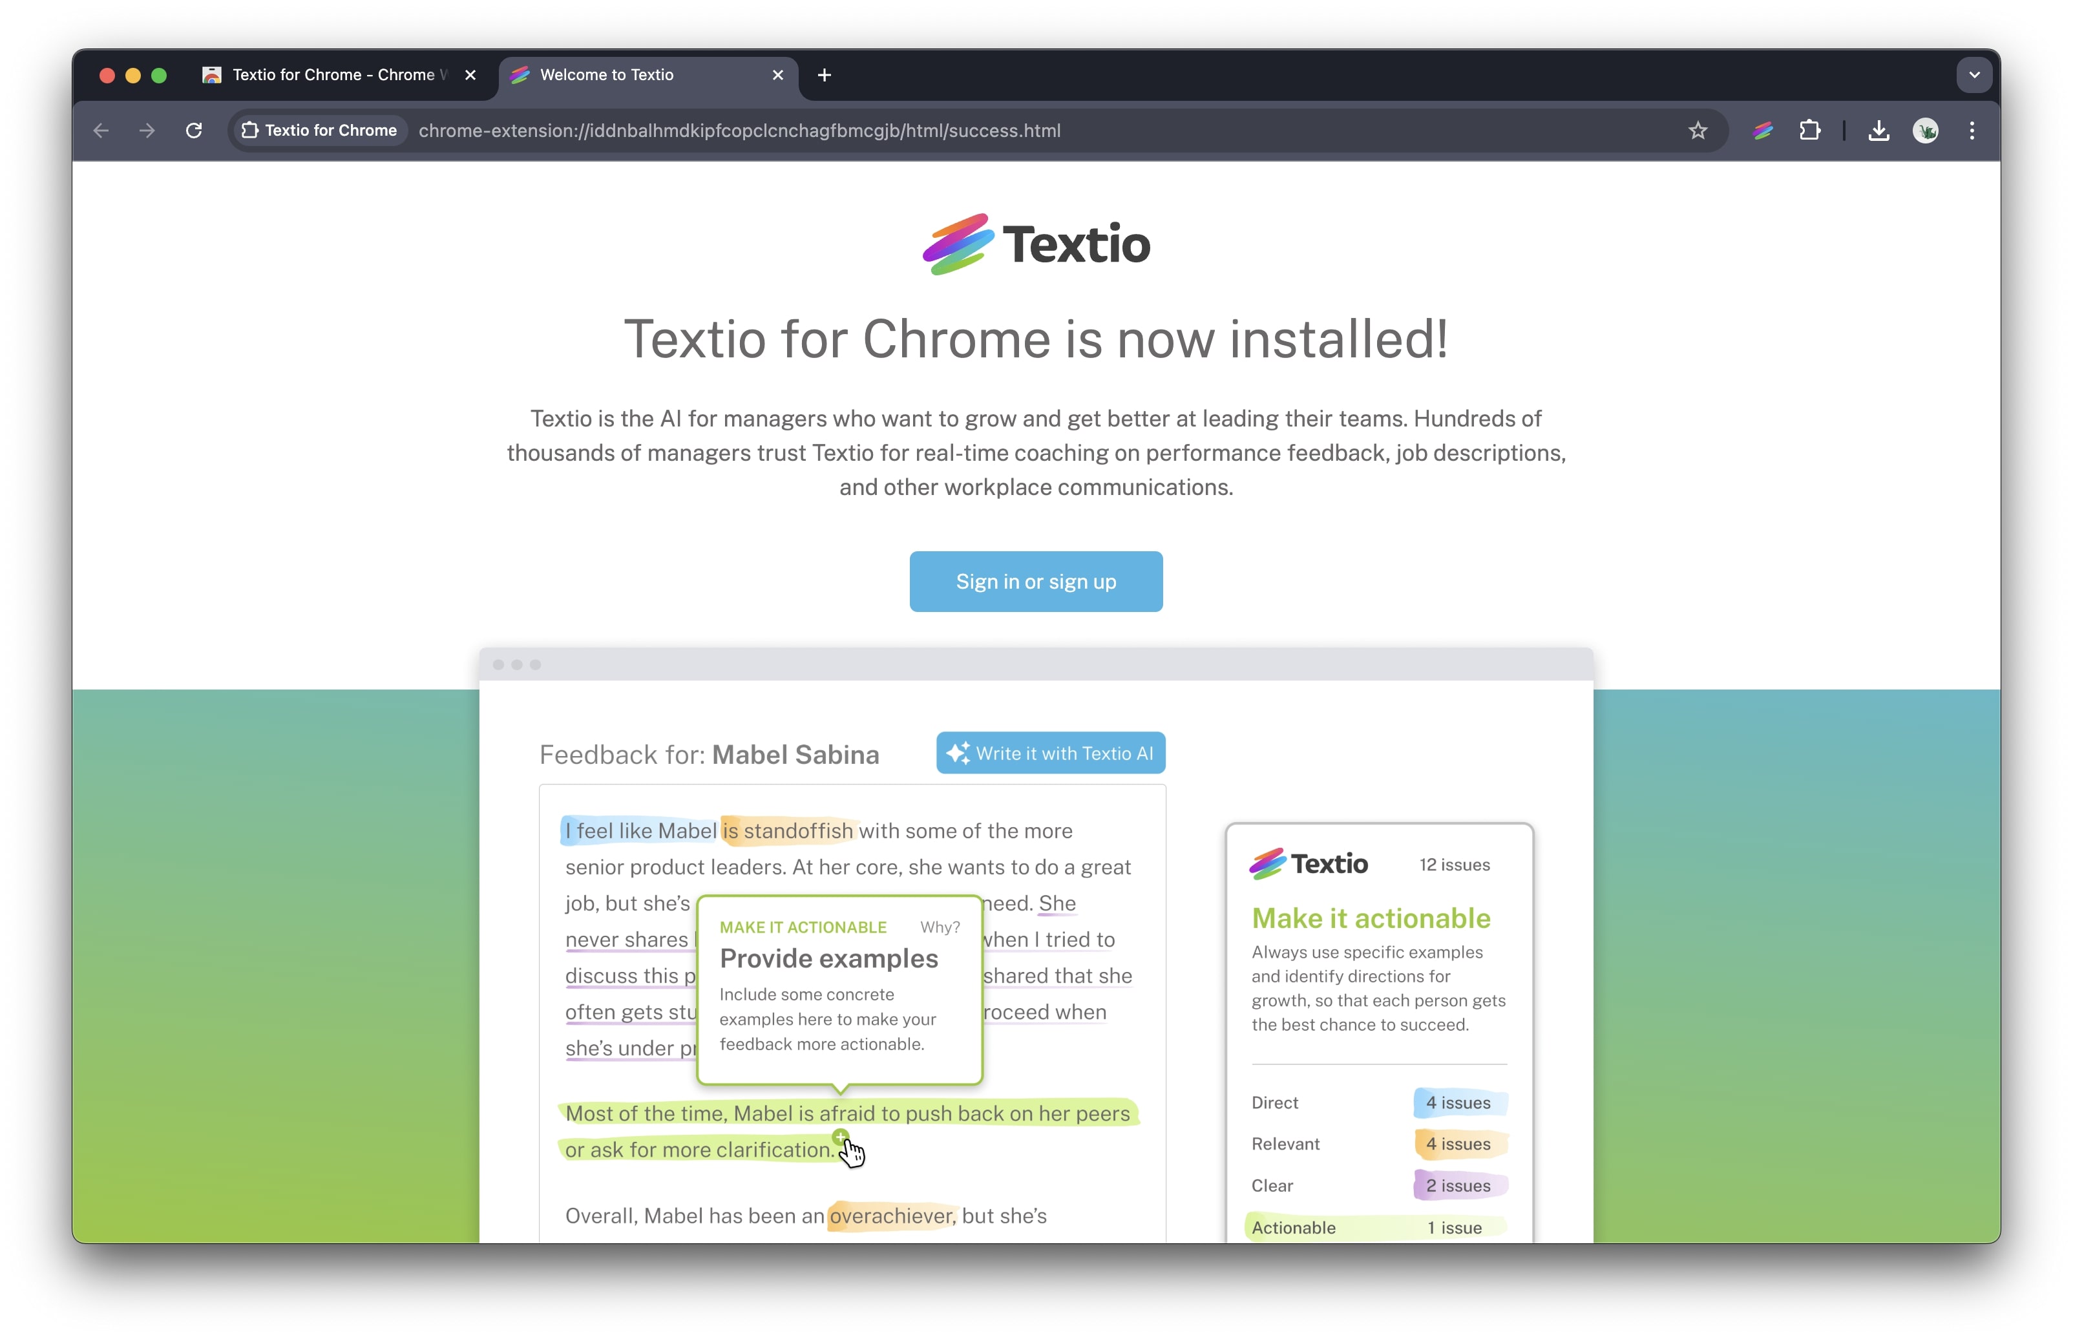
Task: Click the highlighted word 'overachiever'
Action: [892, 1216]
